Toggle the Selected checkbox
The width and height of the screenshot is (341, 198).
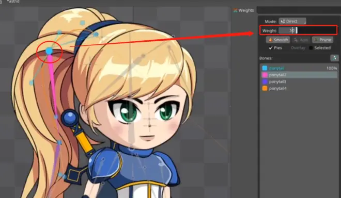[x=311, y=48]
